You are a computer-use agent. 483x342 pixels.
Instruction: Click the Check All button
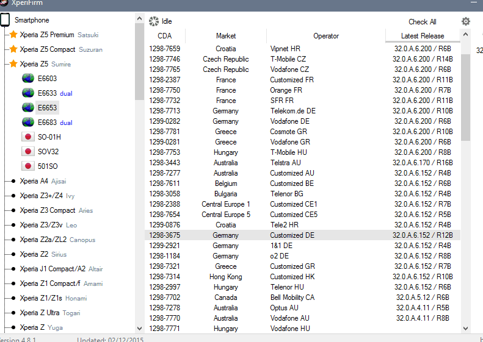(423, 22)
